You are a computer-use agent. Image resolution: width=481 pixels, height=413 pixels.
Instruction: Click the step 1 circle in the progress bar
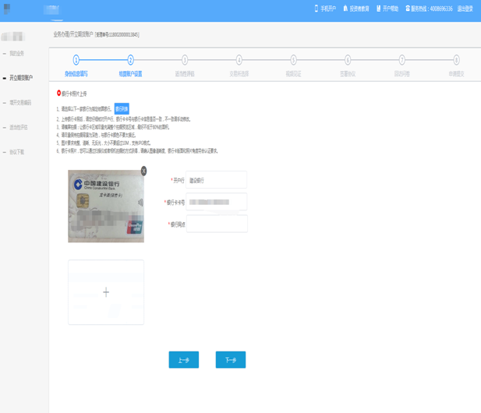click(76, 60)
